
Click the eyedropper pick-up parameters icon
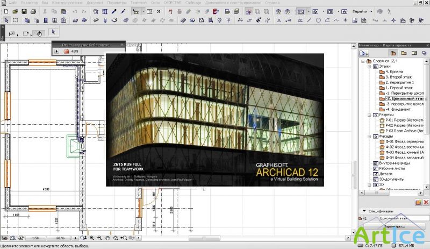point(114,11)
